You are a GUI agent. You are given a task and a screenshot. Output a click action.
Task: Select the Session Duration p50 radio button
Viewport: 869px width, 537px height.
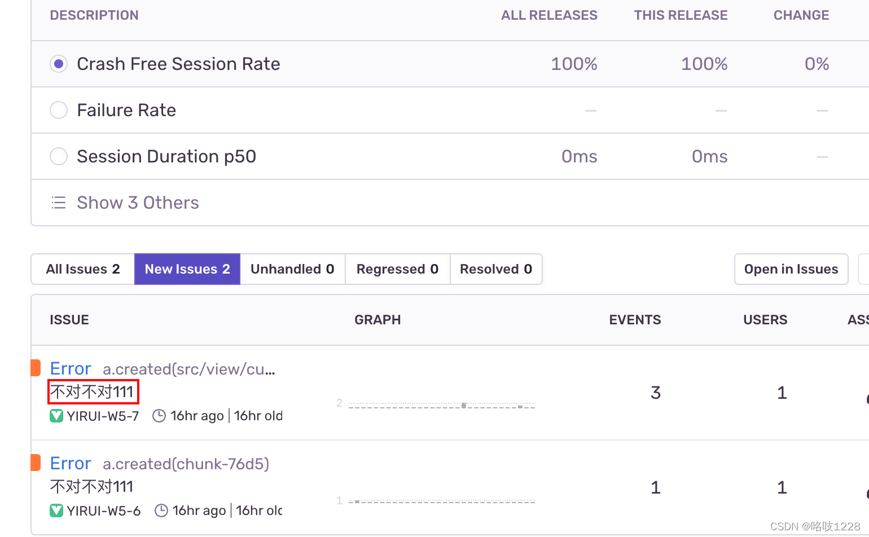click(59, 156)
